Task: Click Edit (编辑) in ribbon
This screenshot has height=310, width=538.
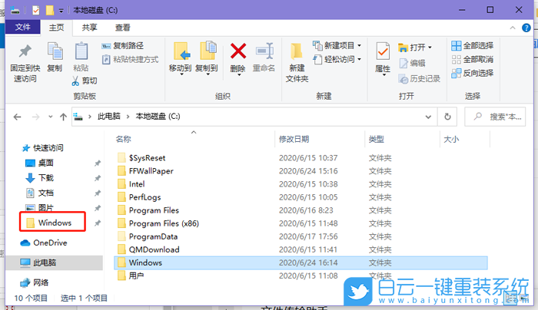Action: pyautogui.click(x=412, y=63)
